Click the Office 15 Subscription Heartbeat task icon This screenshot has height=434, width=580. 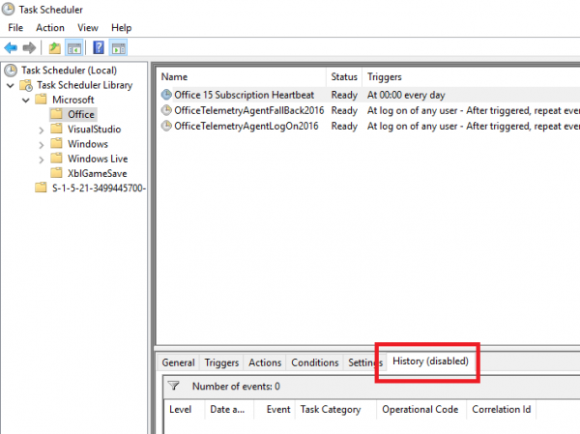[x=166, y=95]
